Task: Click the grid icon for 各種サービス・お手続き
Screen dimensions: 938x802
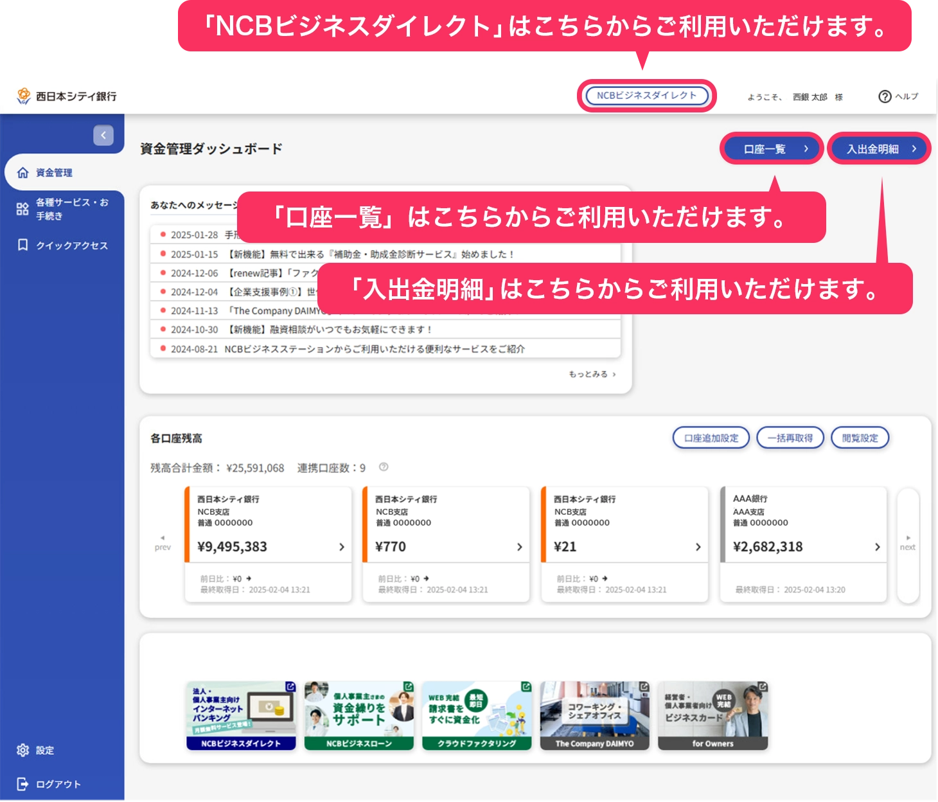Action: click(22, 209)
